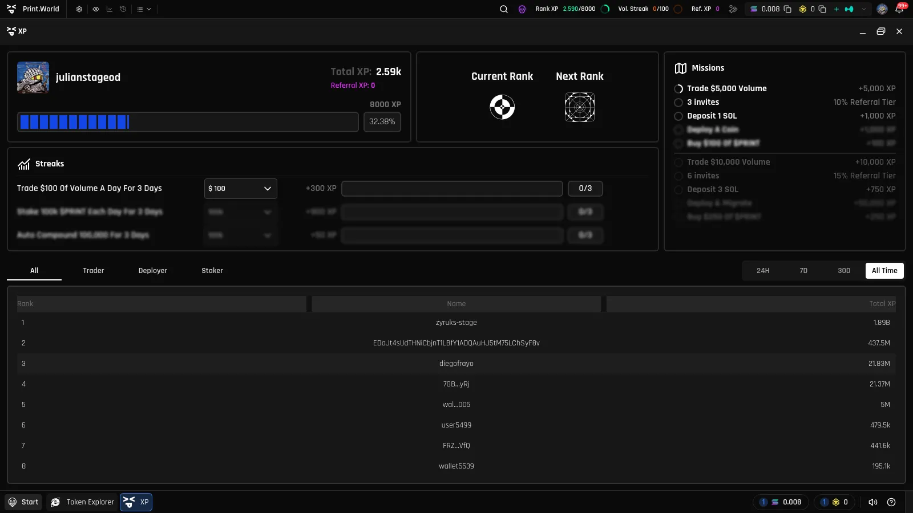Switch to the Staker tab
The height and width of the screenshot is (513, 913).
click(212, 271)
